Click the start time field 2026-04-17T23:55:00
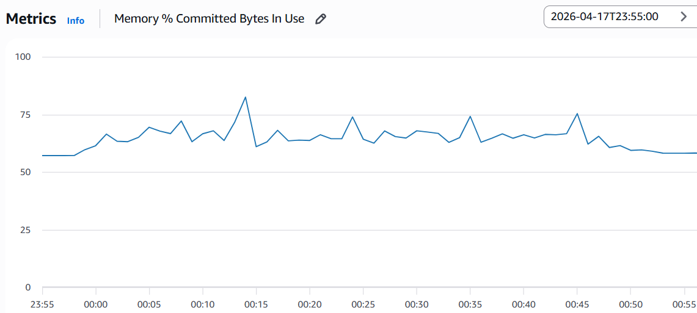Viewport: 697px width, 313px height. click(x=604, y=17)
